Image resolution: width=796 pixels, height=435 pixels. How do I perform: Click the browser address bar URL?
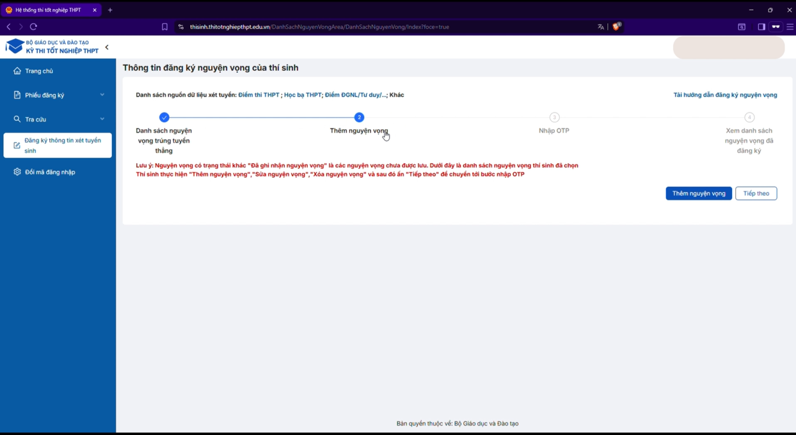[x=319, y=27]
